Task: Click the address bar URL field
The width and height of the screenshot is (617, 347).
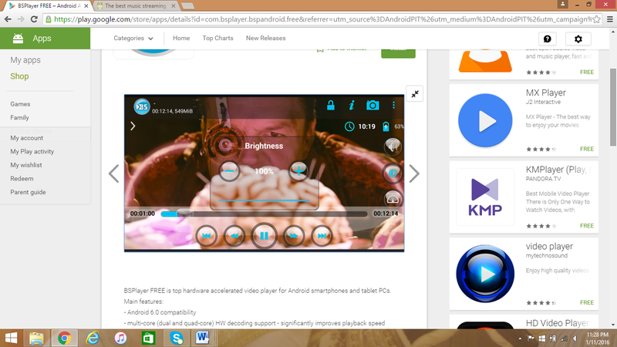Action: (x=322, y=19)
